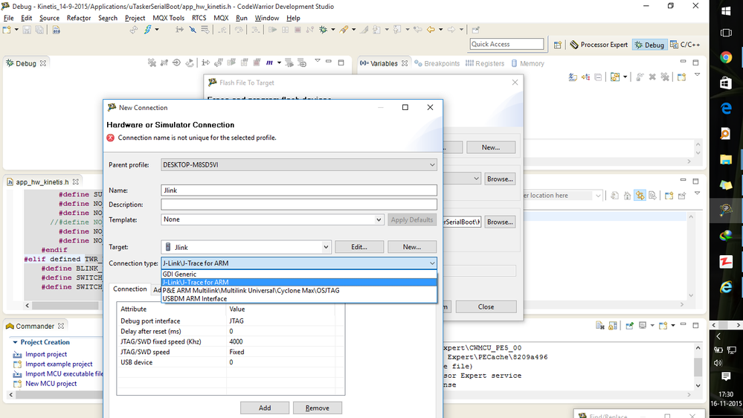Switch to the Registers tab
This screenshot has height=418, width=743.
click(x=485, y=63)
